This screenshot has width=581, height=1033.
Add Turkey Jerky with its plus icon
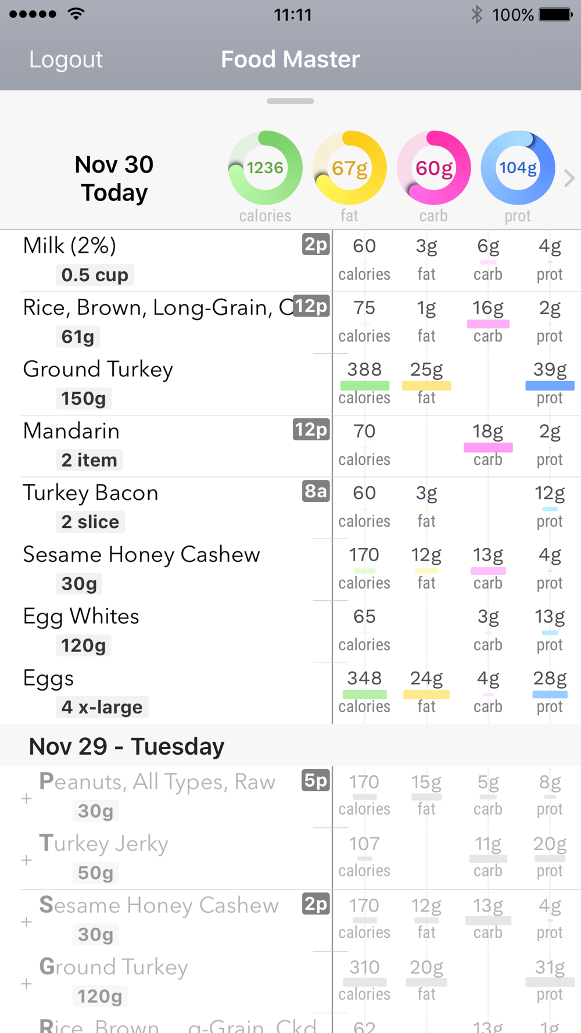pos(26,860)
